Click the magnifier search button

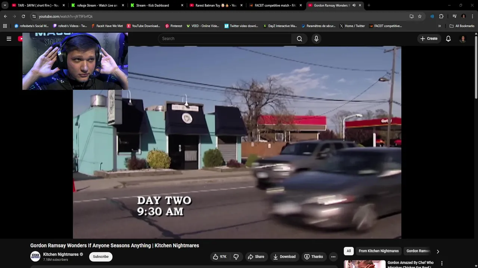299,39
